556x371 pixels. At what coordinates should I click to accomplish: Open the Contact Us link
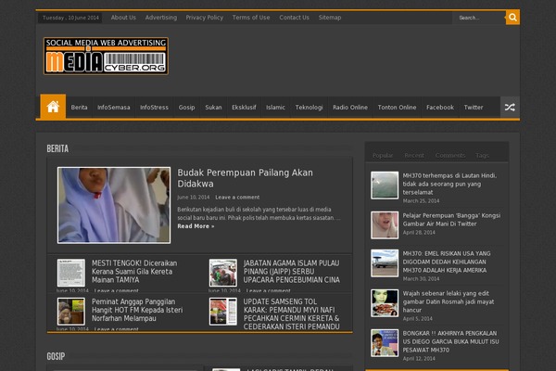tap(295, 18)
